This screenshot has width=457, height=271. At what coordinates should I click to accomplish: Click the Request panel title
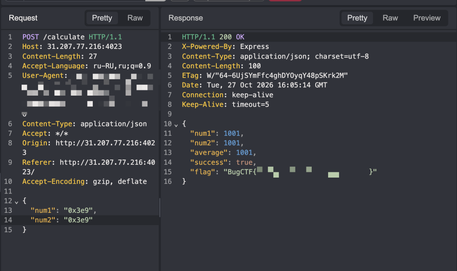point(23,18)
